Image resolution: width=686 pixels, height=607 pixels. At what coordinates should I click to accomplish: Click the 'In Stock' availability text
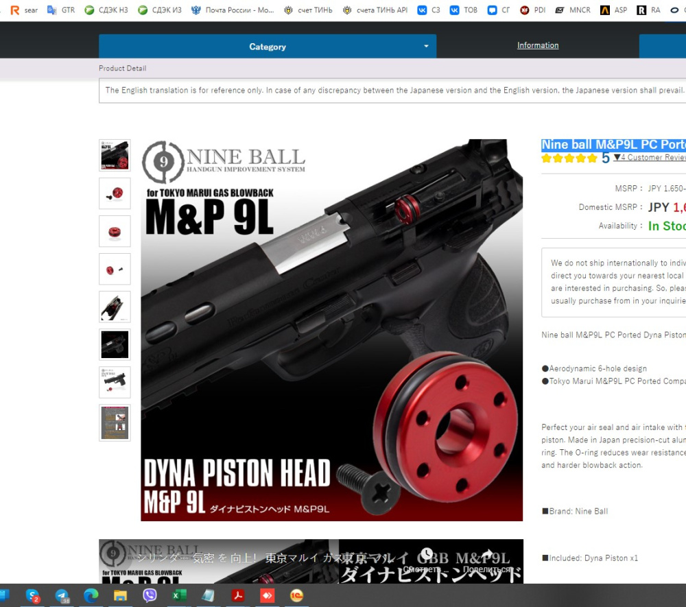tap(667, 226)
